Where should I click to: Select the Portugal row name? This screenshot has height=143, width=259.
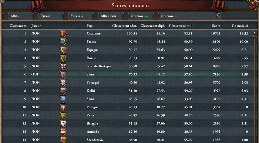tap(92, 83)
